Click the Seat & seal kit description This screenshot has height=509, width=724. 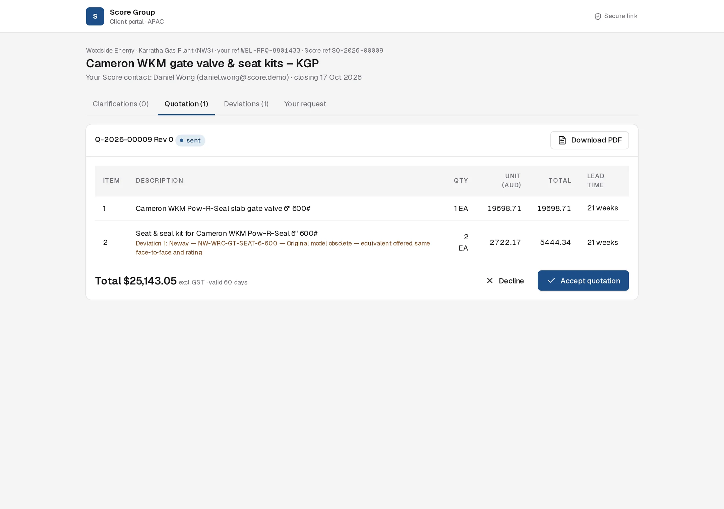(227, 233)
